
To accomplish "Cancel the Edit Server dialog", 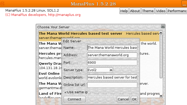I will 123,99.
